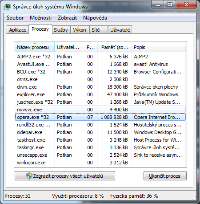Select the opera.exe *32 process row
Screen dimensions: 200x204
coord(100,117)
